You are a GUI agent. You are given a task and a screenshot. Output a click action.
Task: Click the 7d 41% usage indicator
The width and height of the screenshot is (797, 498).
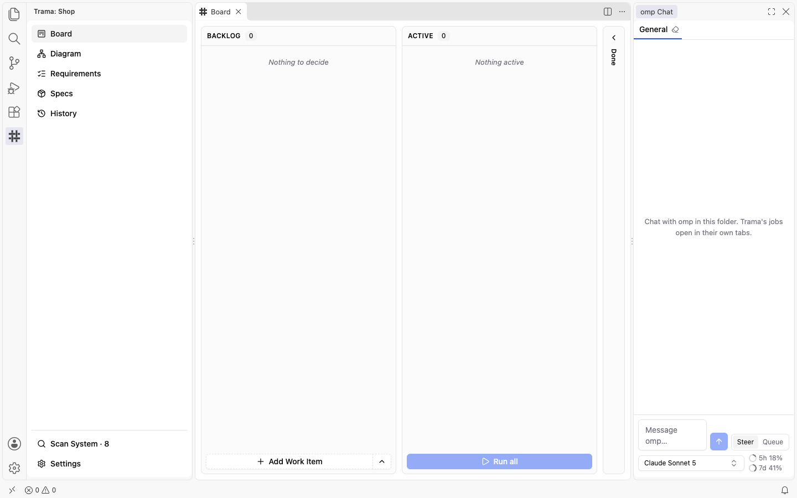pyautogui.click(x=766, y=468)
